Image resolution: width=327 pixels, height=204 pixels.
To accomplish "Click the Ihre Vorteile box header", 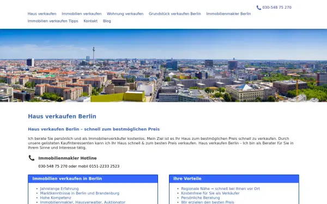I will (234, 179).
